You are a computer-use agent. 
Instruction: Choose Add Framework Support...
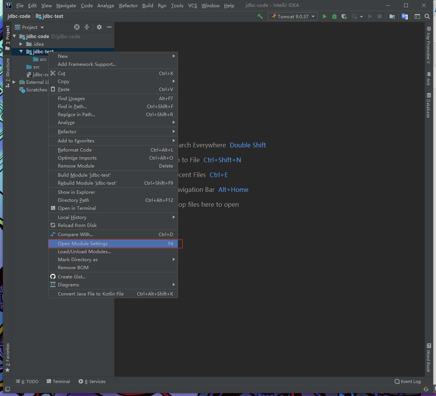click(113, 64)
